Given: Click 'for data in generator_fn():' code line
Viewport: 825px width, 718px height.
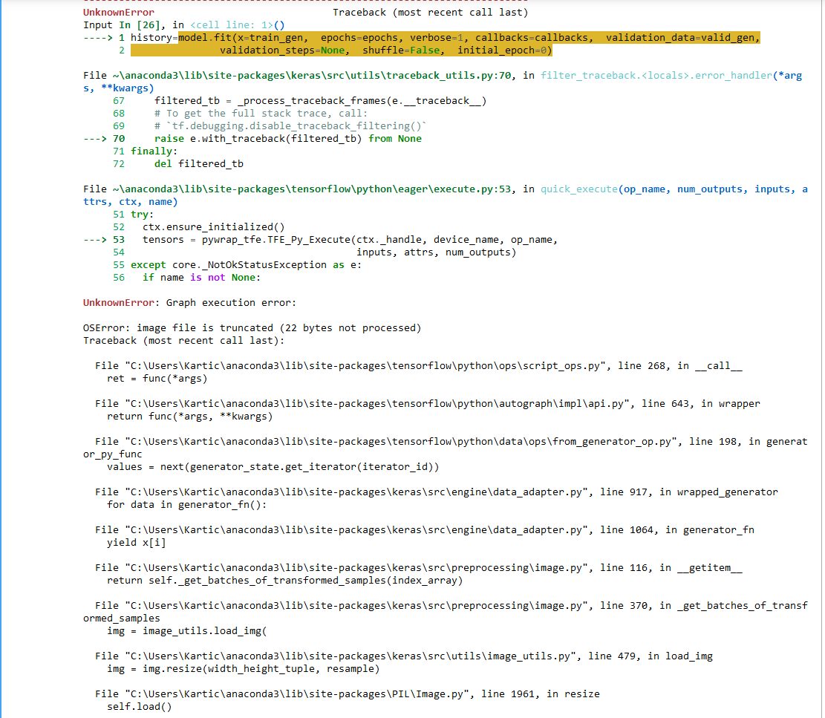Looking at the screenshot, I should point(187,504).
